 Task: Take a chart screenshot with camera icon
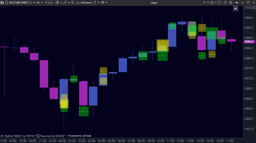point(212,3)
